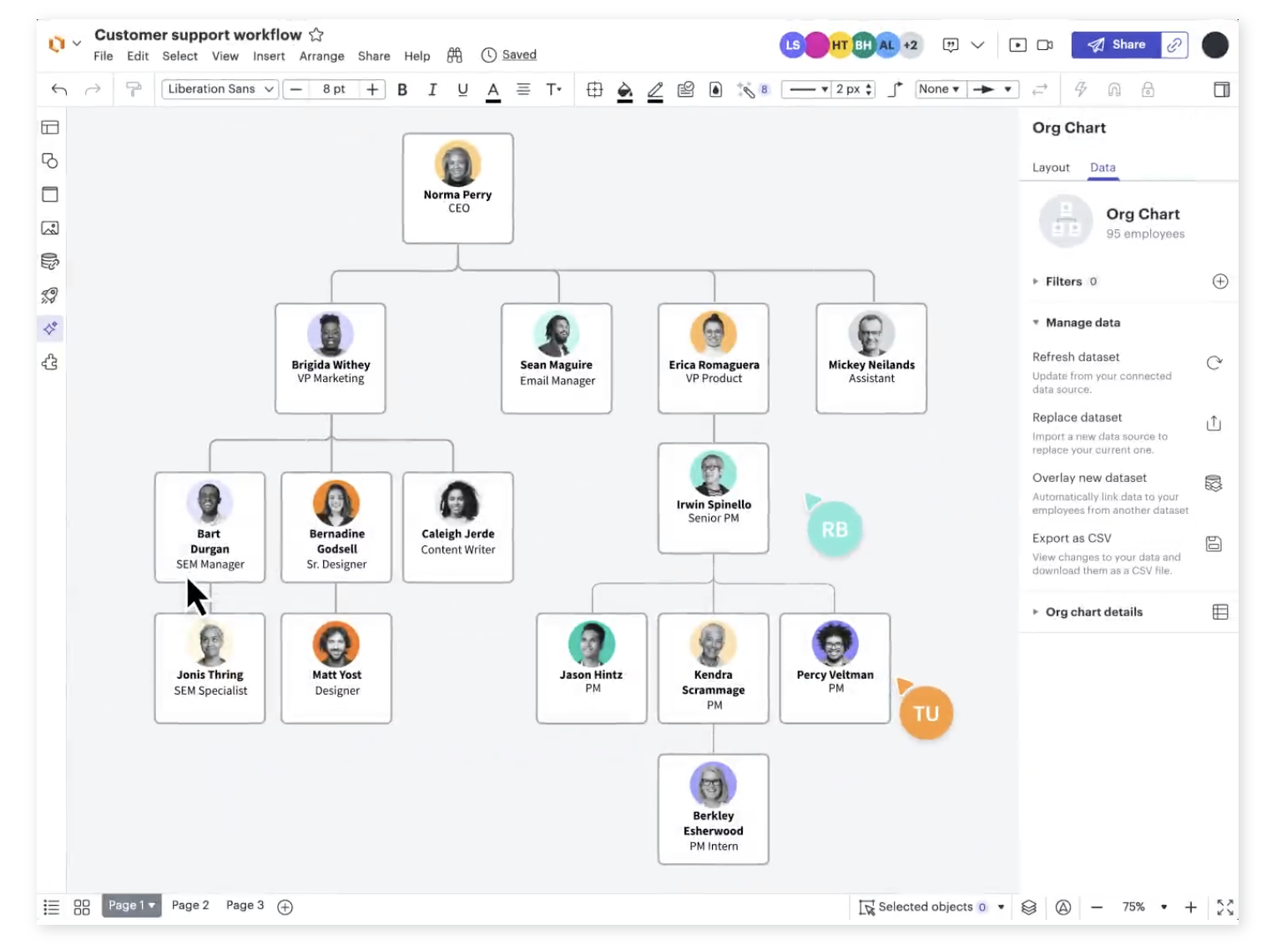The height and width of the screenshot is (944, 1272).
Task: Open the line color pencil
Action: click(x=655, y=90)
